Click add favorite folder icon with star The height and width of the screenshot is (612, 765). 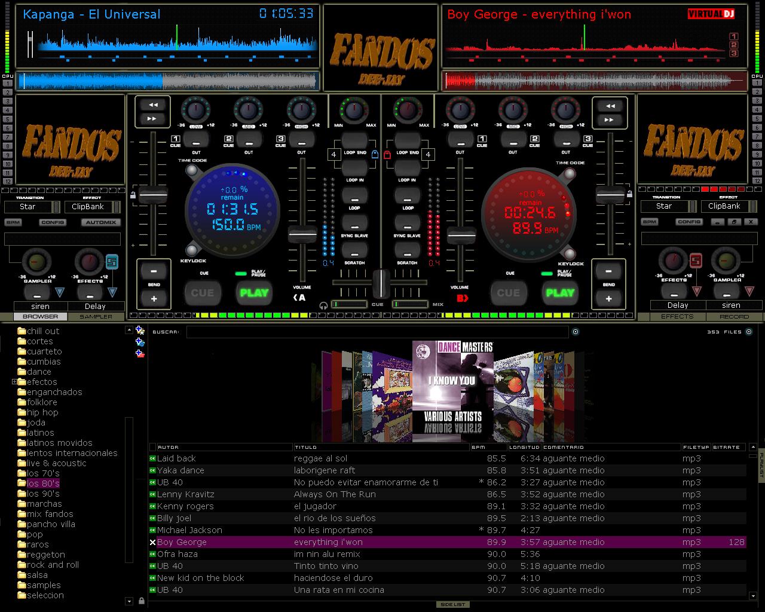click(140, 330)
